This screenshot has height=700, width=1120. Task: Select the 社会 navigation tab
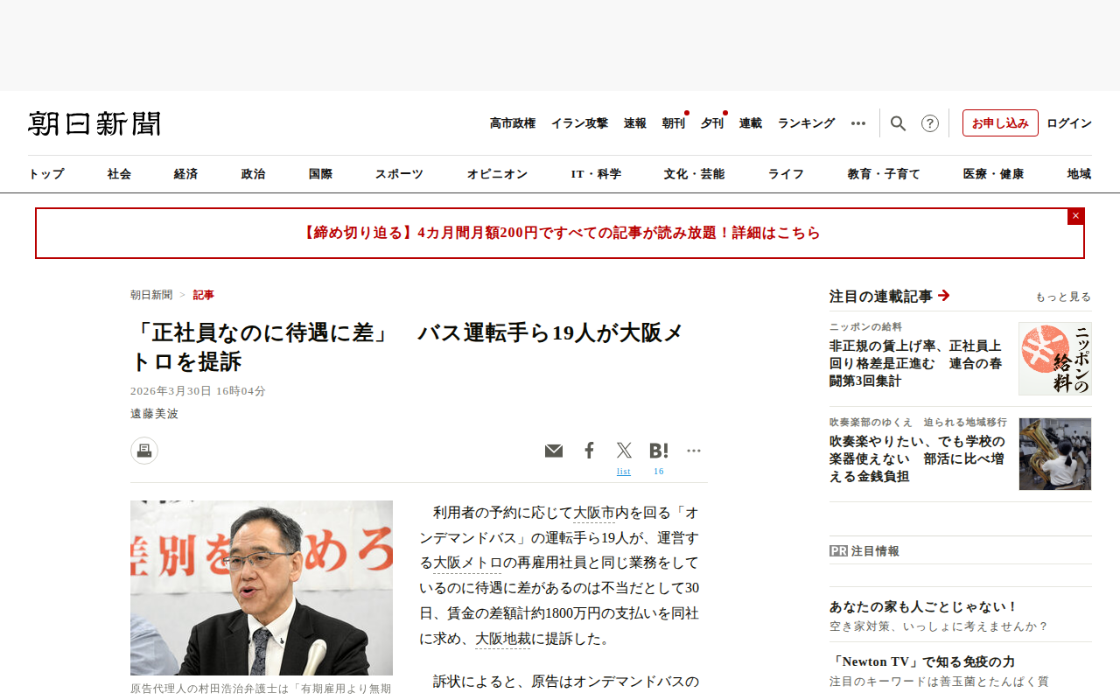(x=120, y=174)
